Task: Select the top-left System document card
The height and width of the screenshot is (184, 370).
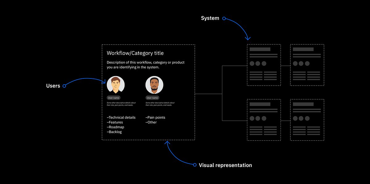Action: click(264, 65)
